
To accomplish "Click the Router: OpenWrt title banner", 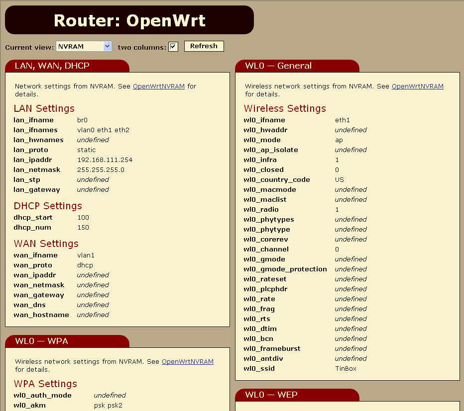I will [x=129, y=20].
